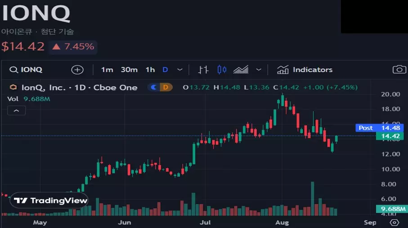This screenshot has height=228, width=408.
Task: Add symbol to compare with plus icon
Action: point(77,70)
